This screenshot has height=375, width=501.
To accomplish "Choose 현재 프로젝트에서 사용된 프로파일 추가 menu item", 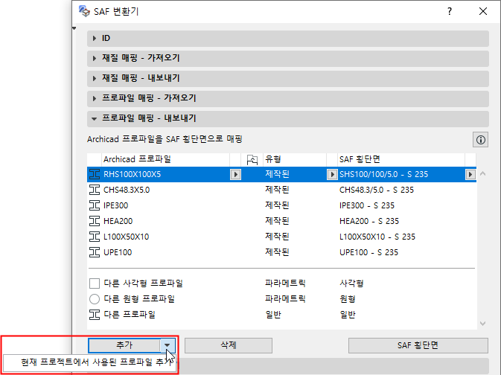I will point(90,362).
